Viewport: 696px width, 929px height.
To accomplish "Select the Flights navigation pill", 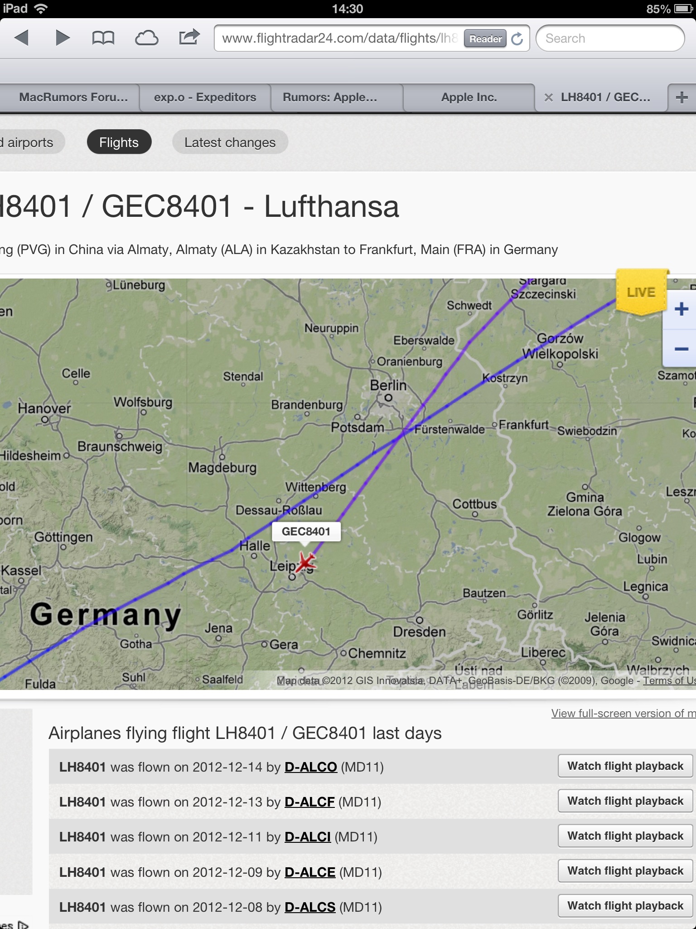I will tap(119, 142).
